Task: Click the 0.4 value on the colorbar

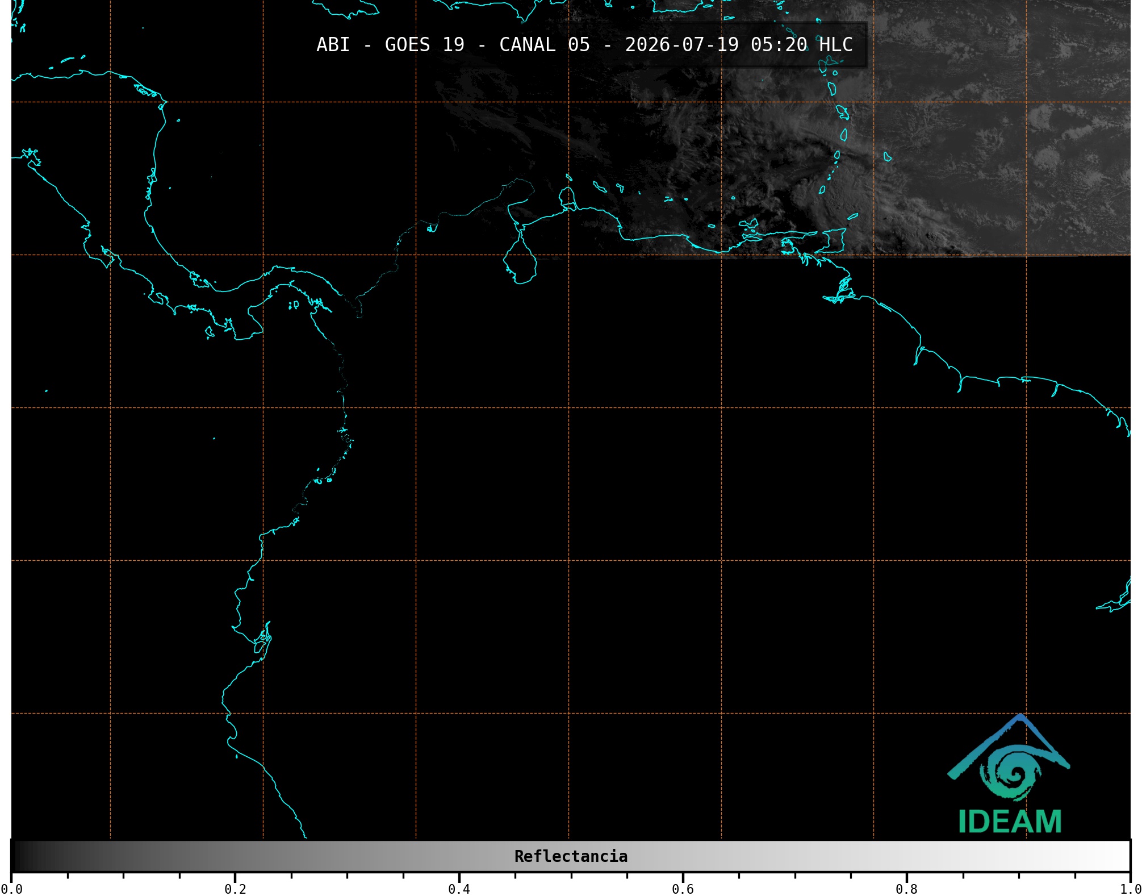Action: [459, 889]
